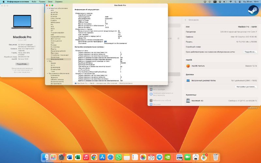The image size is (261, 163).
Task: Launch Safari from the Dock
Action: (x=110, y=157)
